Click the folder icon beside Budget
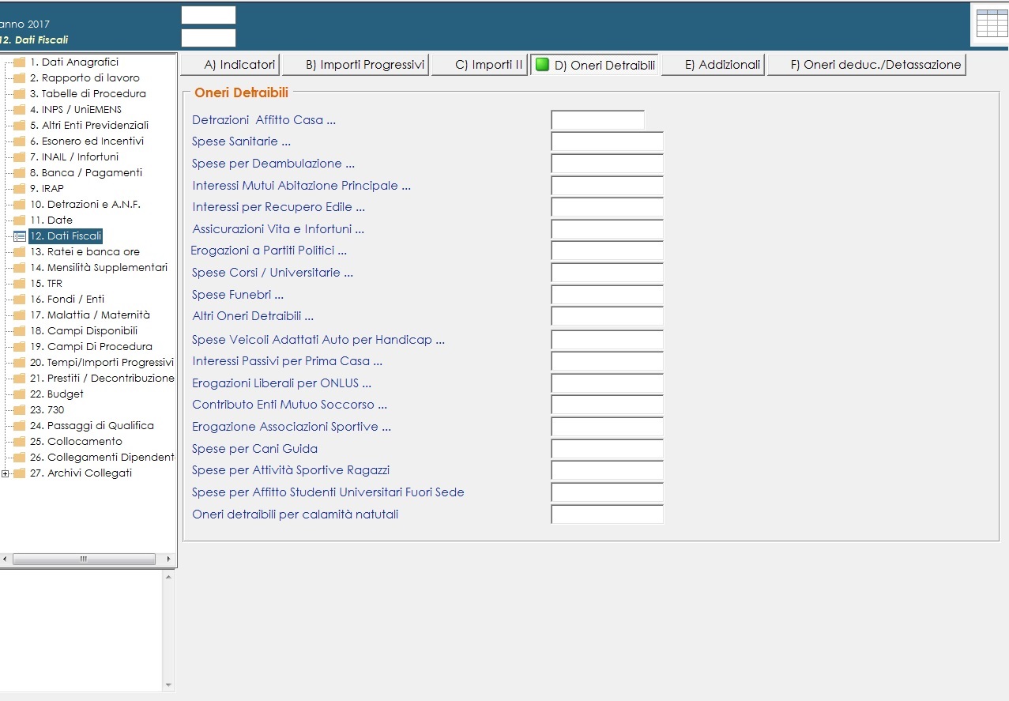This screenshot has height=701, width=1009. [x=20, y=394]
